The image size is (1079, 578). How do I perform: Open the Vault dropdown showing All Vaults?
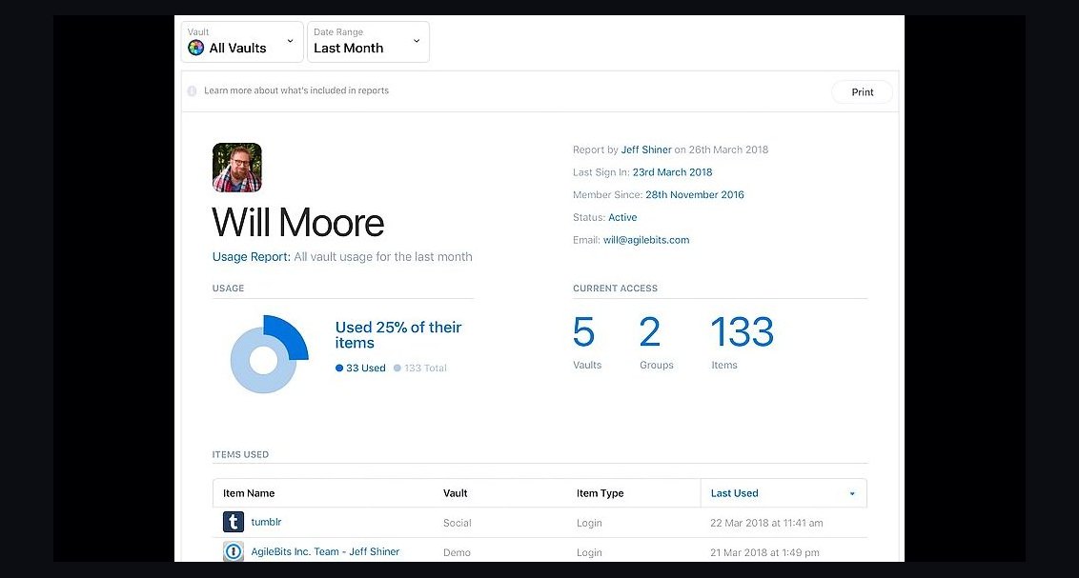click(242, 42)
